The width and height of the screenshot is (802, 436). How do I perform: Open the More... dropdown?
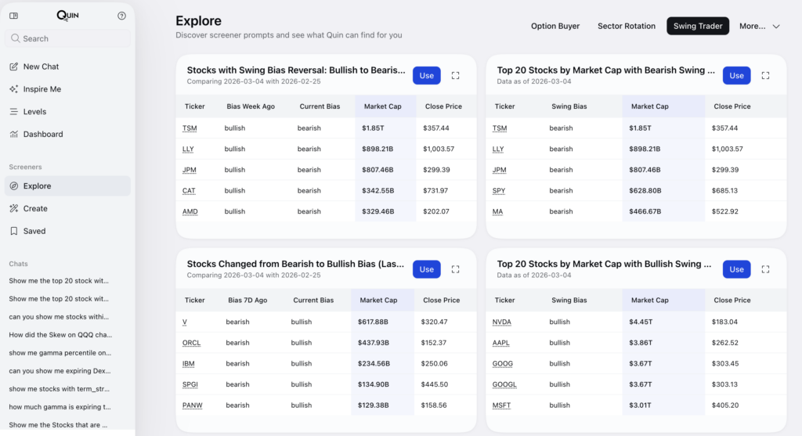[x=760, y=26]
